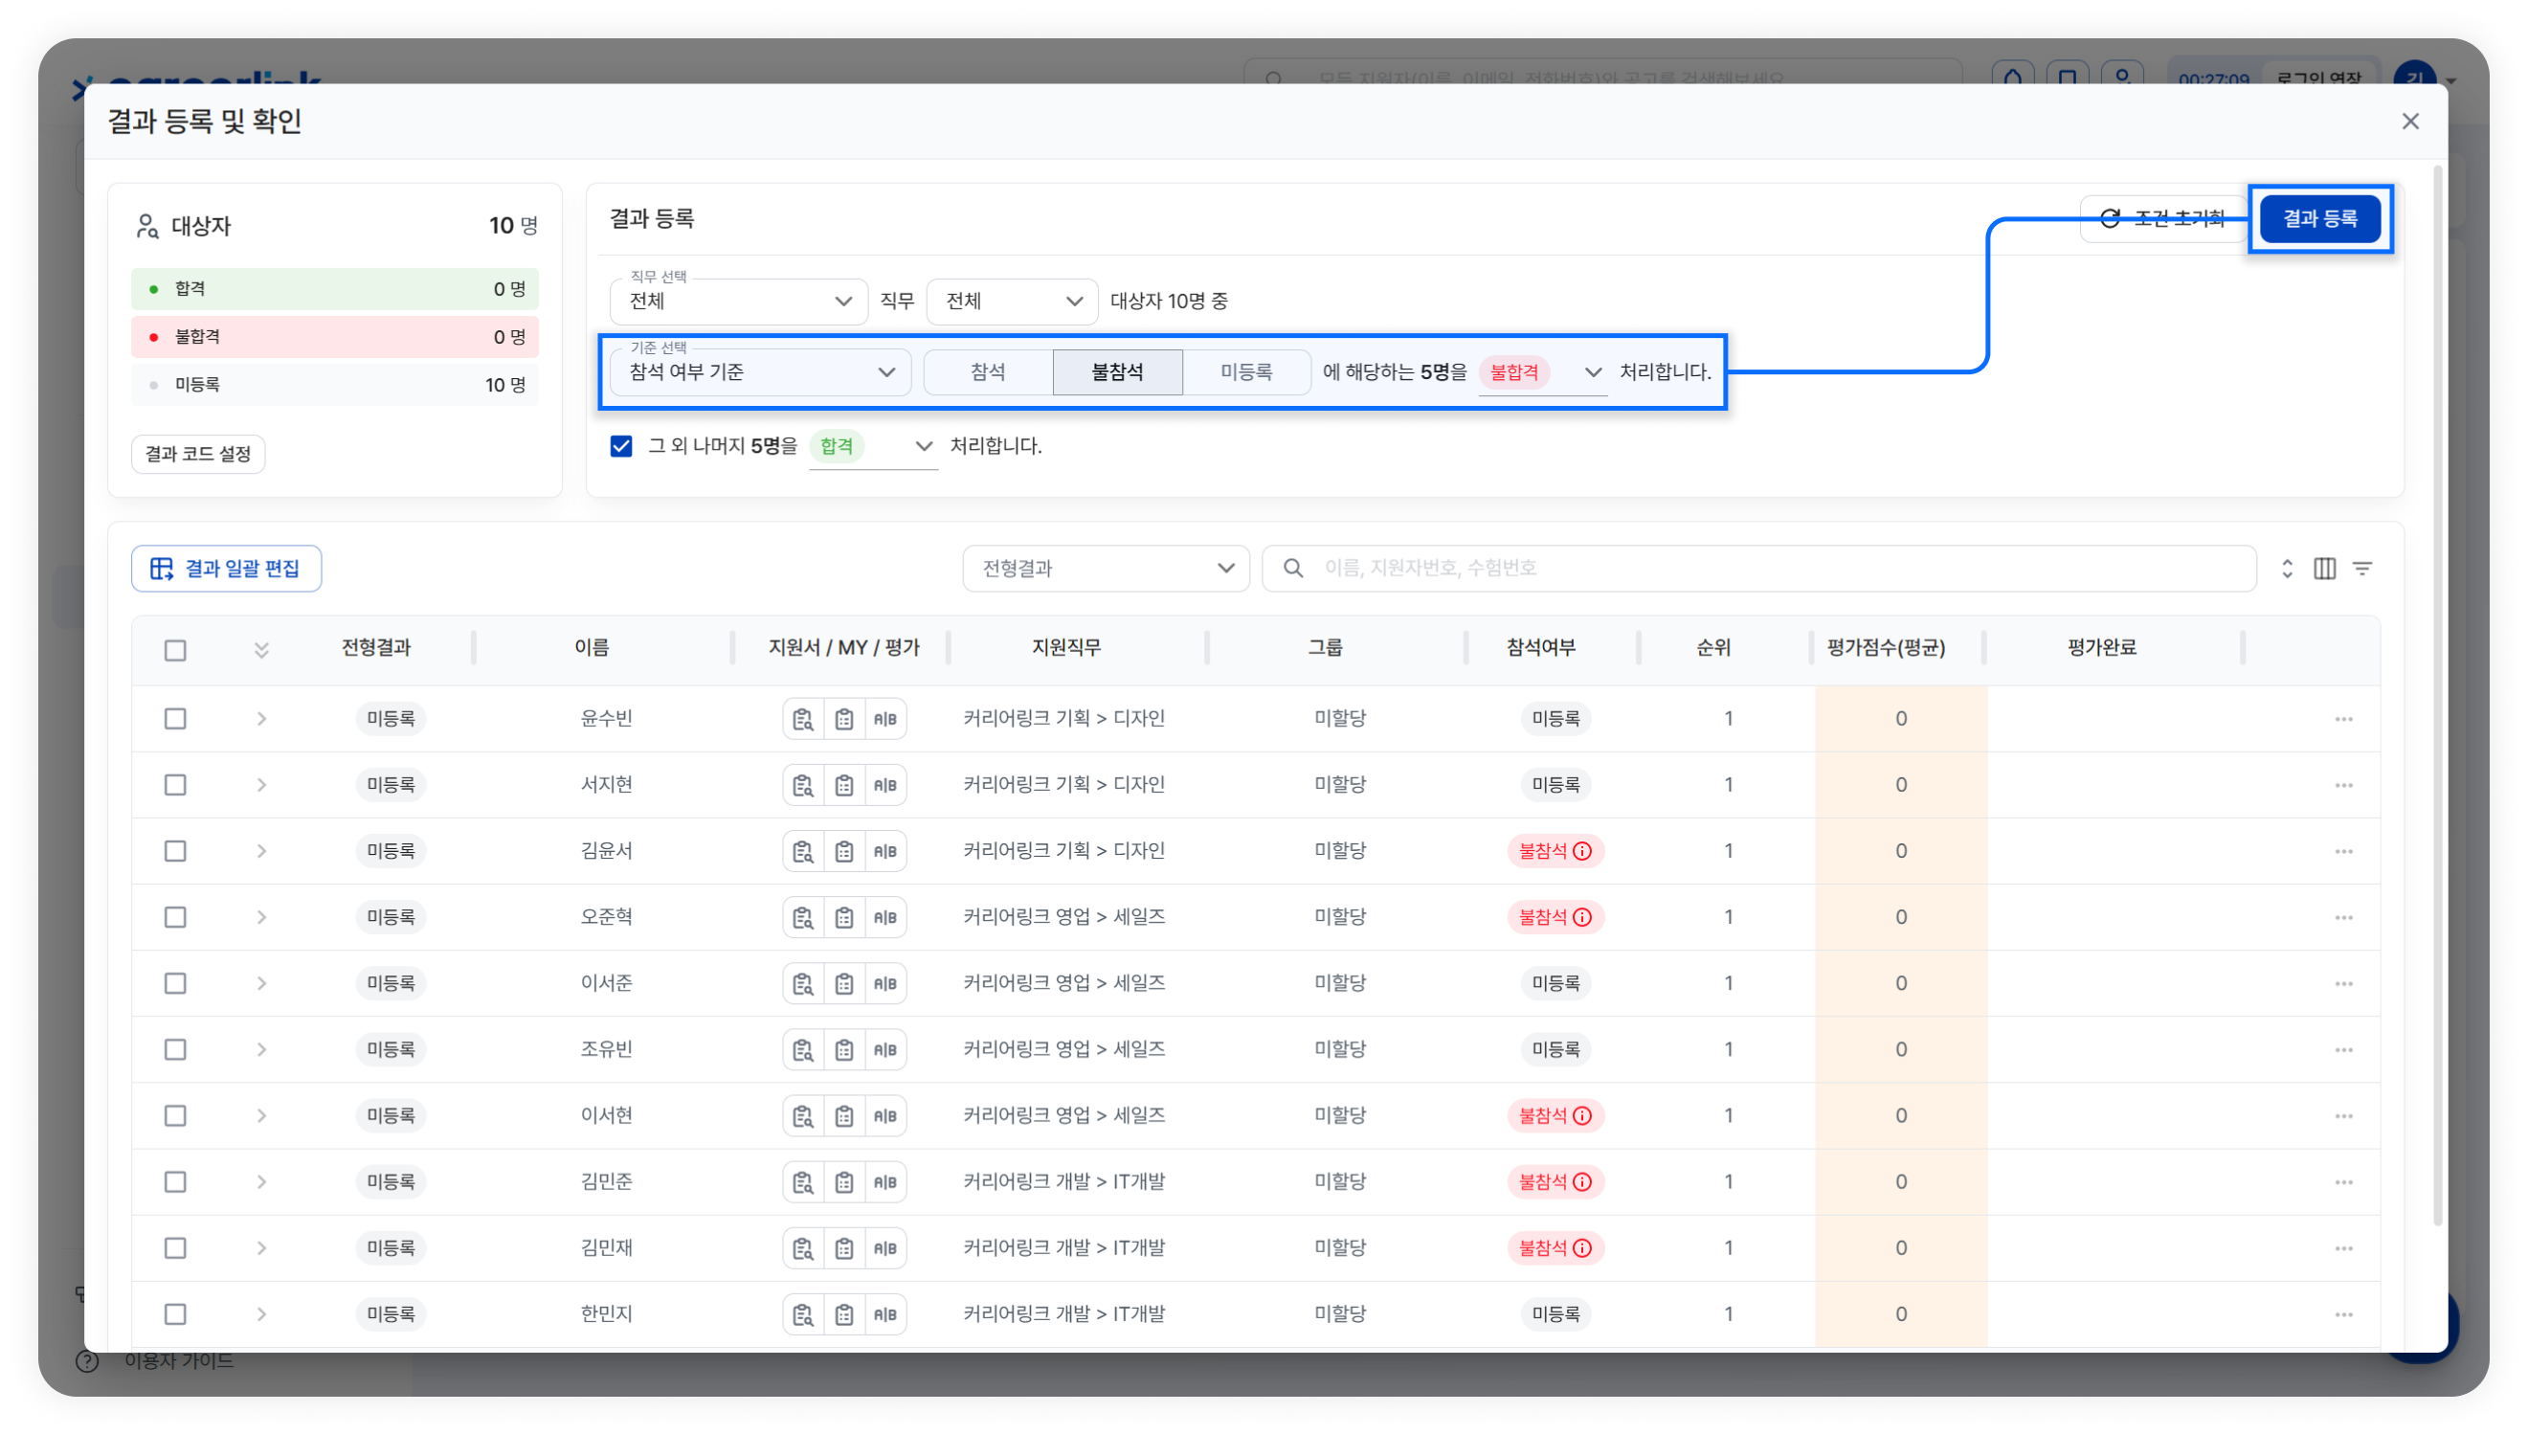The height and width of the screenshot is (1435, 2528).
Task: Open the more options menu for 김민재
Action: pyautogui.click(x=2344, y=1246)
